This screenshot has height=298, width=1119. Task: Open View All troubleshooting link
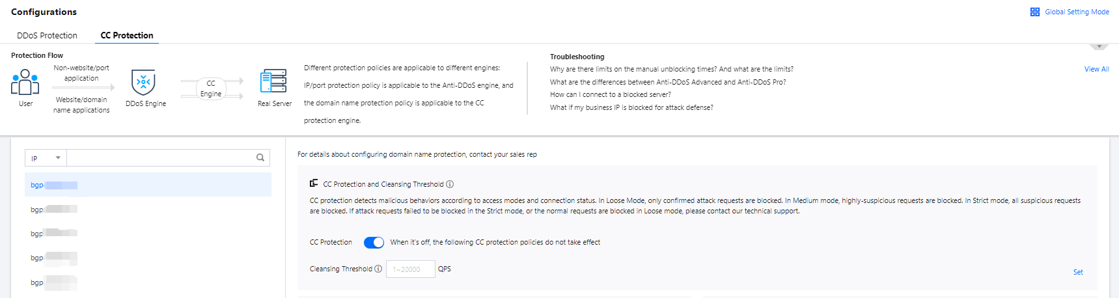coord(1096,69)
